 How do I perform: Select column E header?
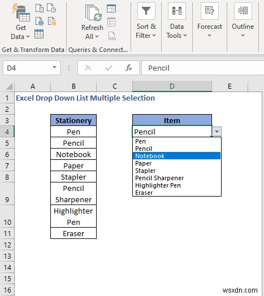coord(230,86)
